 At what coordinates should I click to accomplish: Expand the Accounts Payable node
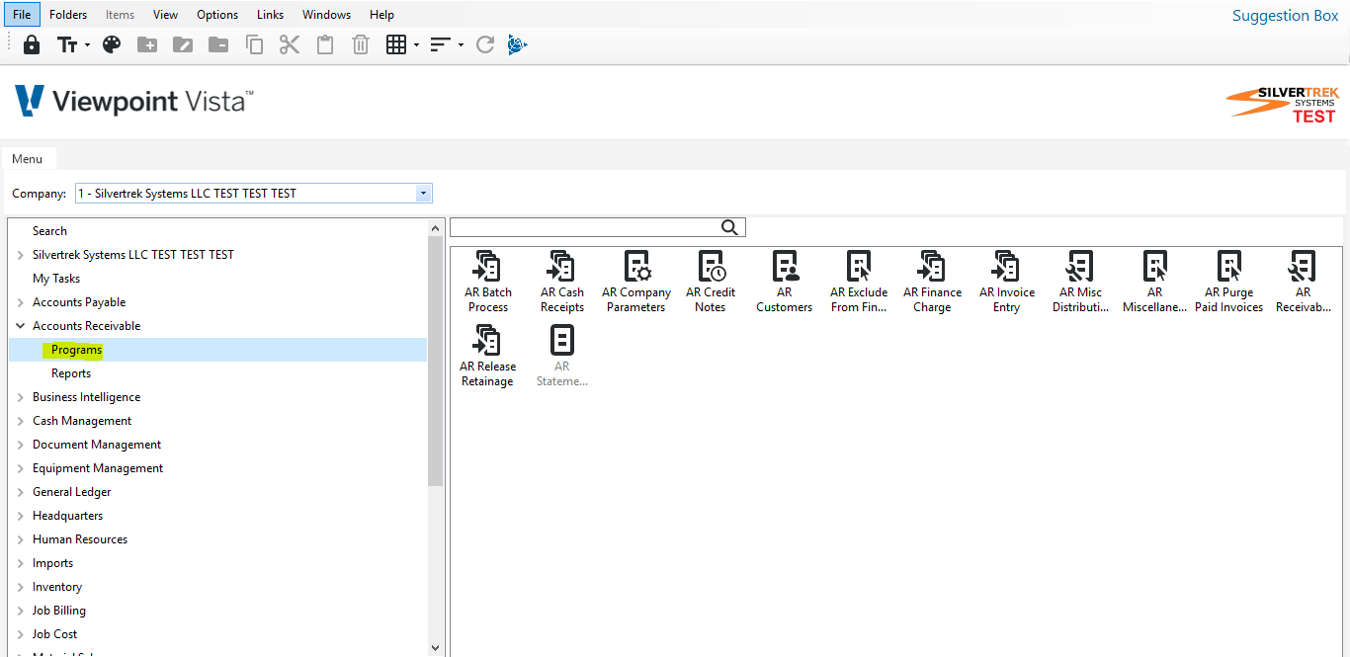tap(21, 302)
